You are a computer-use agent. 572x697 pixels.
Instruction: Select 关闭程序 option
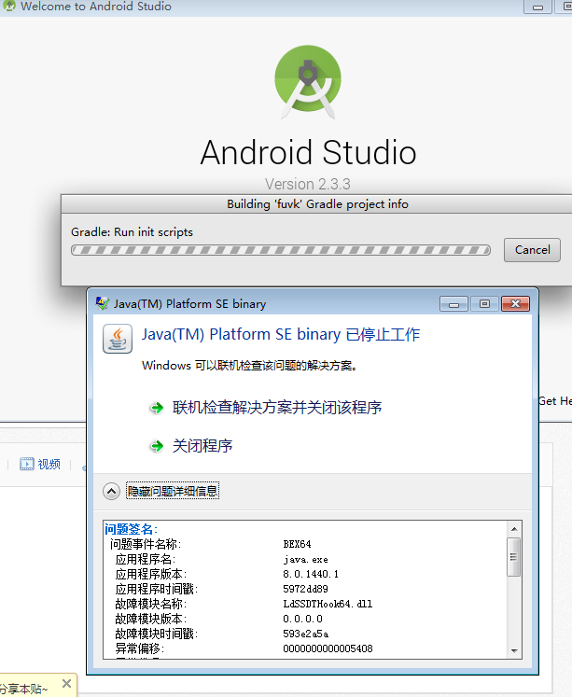point(202,445)
